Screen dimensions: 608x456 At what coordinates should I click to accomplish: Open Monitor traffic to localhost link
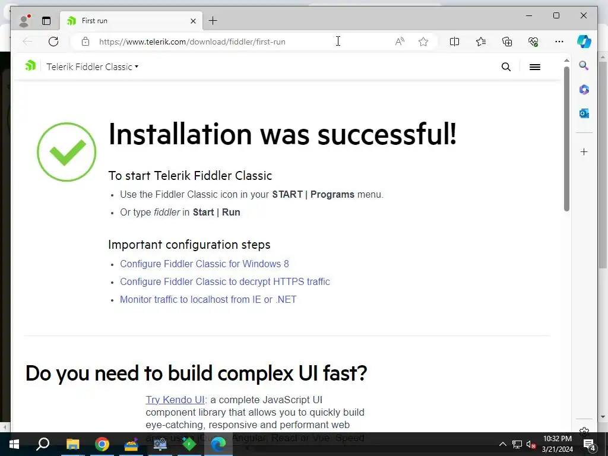[208, 299]
